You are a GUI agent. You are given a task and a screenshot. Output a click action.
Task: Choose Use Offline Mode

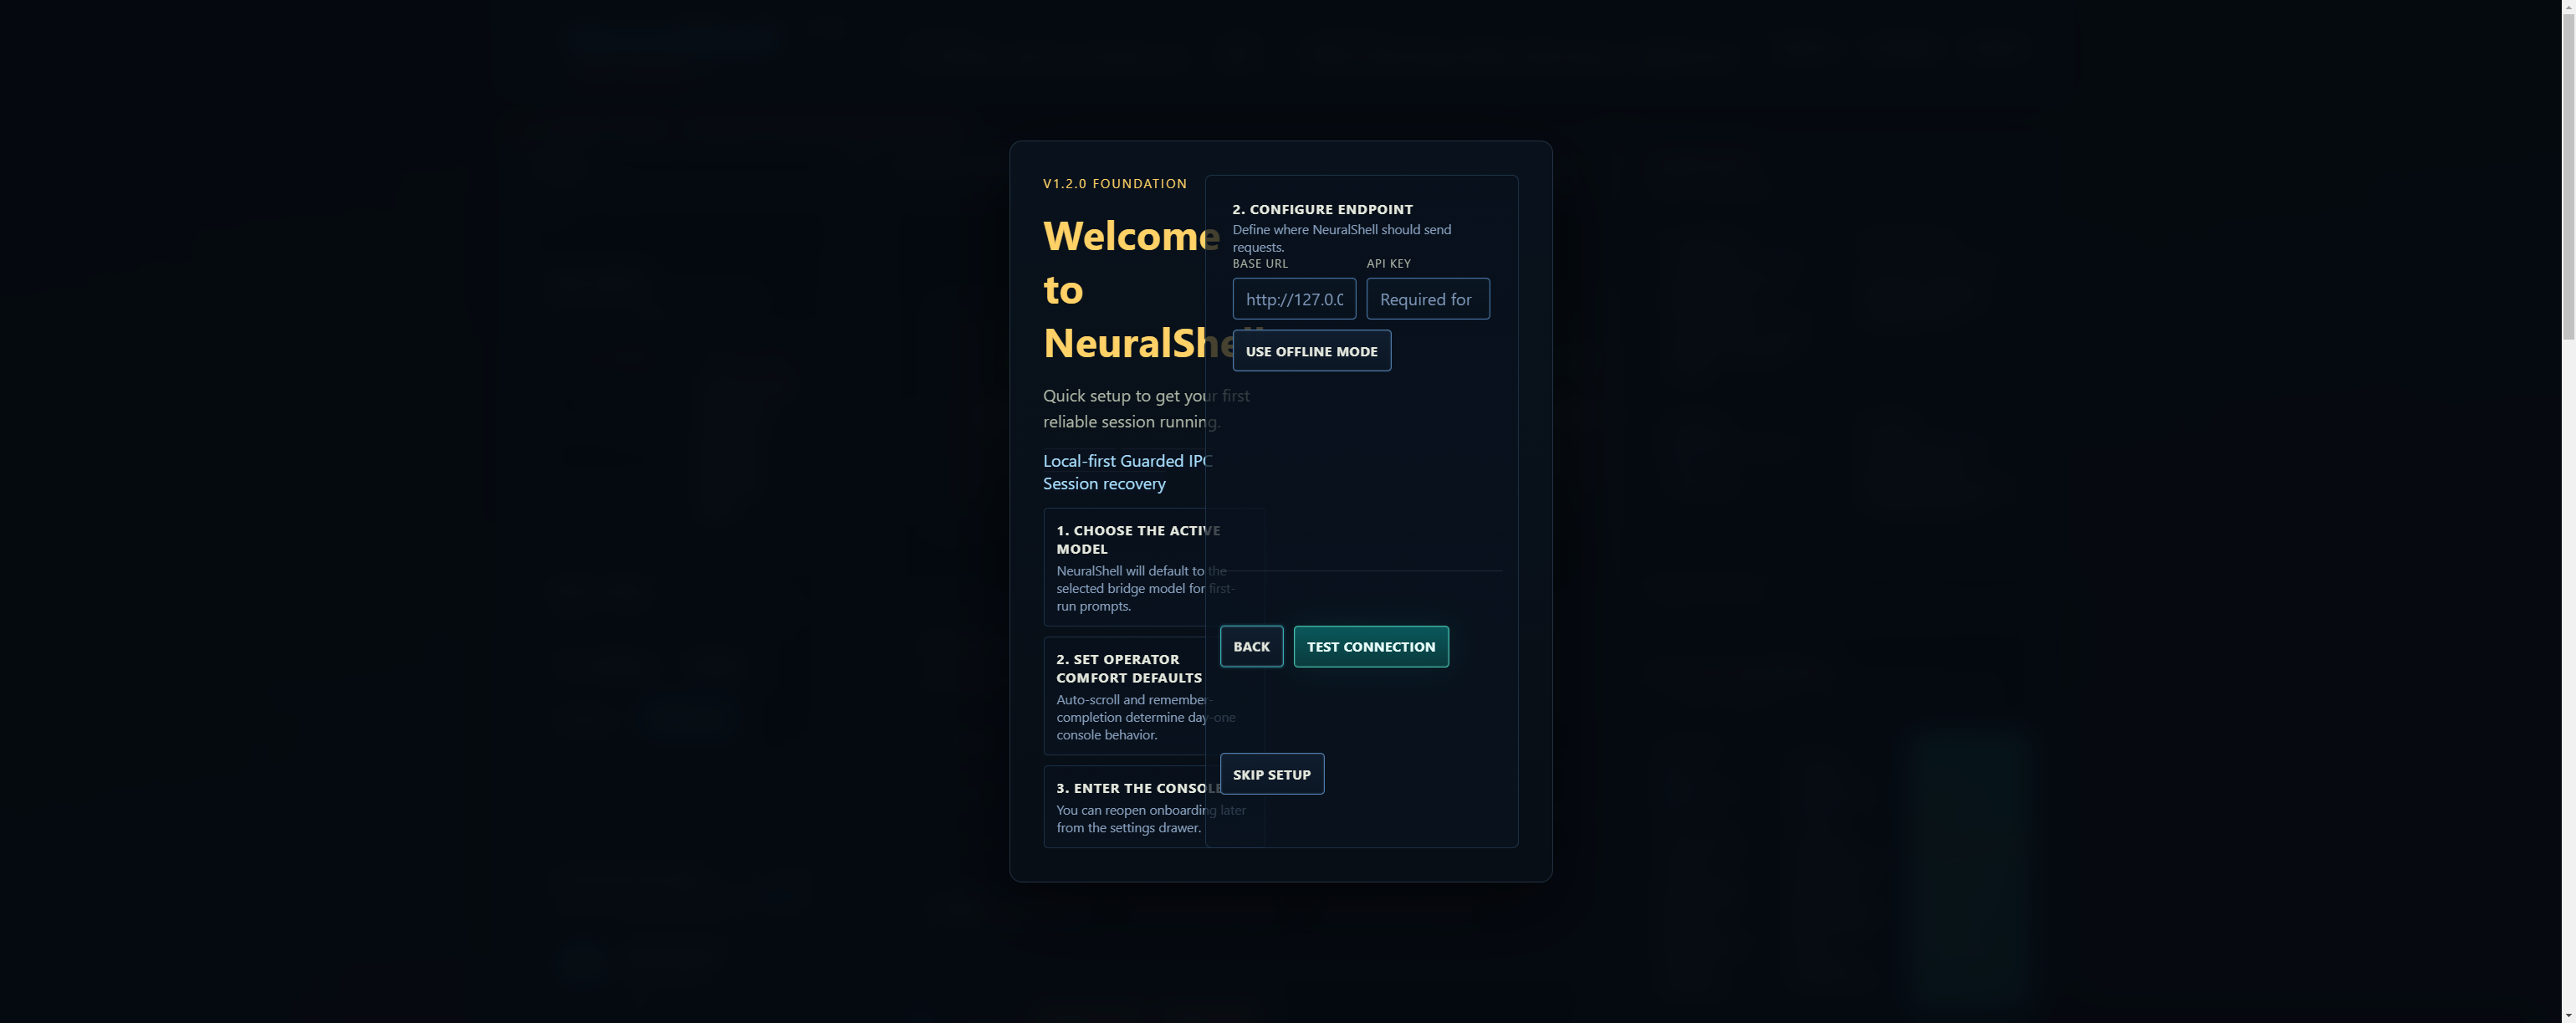click(x=1311, y=351)
